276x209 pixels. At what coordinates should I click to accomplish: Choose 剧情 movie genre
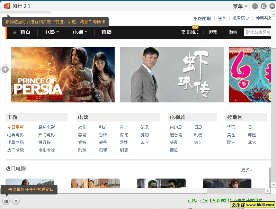pos(124,150)
